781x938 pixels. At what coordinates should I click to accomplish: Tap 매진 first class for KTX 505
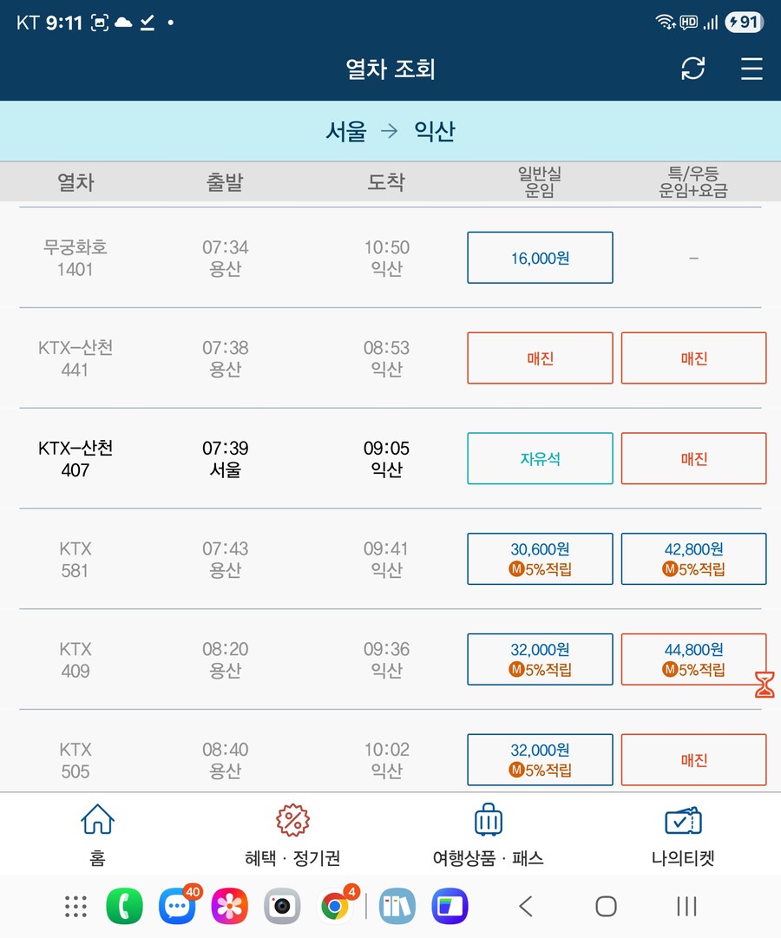pyautogui.click(x=693, y=760)
